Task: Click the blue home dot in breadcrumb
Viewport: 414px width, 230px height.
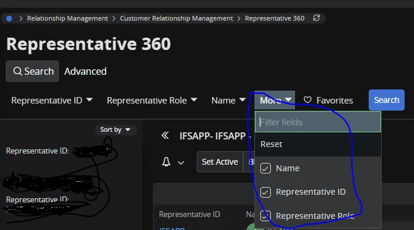Action: click(9, 18)
